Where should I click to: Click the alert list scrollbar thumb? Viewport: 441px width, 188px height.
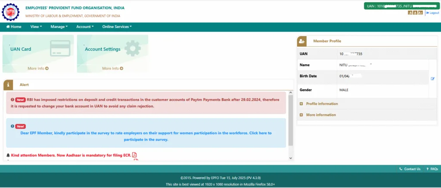click(x=291, y=120)
